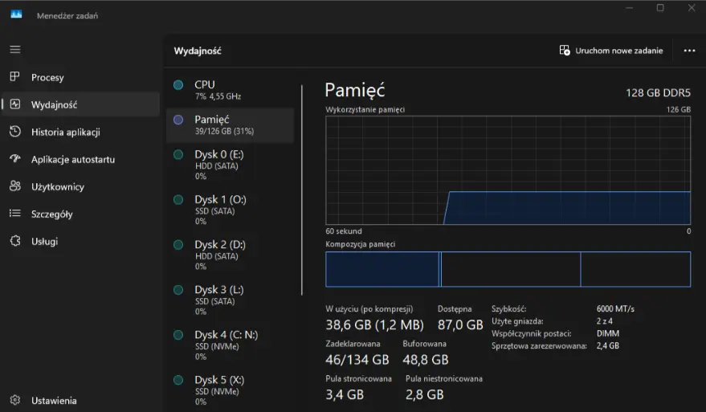Select Dysk 4 (C: N:) NVMe entry
This screenshot has width=706, height=412.
tap(230, 345)
